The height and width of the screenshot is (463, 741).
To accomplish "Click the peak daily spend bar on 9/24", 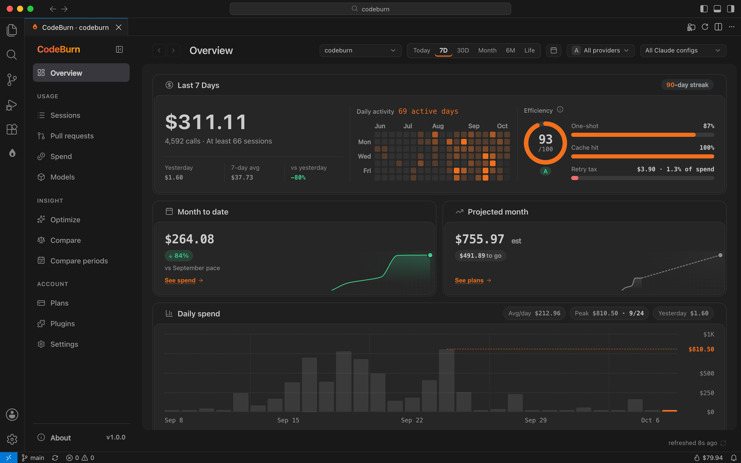I will (x=446, y=381).
